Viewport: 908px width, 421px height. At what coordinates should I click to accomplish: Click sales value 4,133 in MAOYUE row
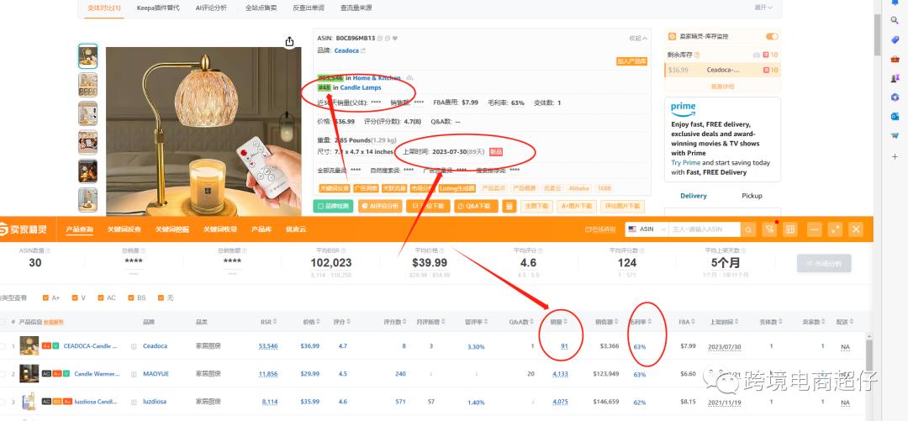tap(560, 374)
